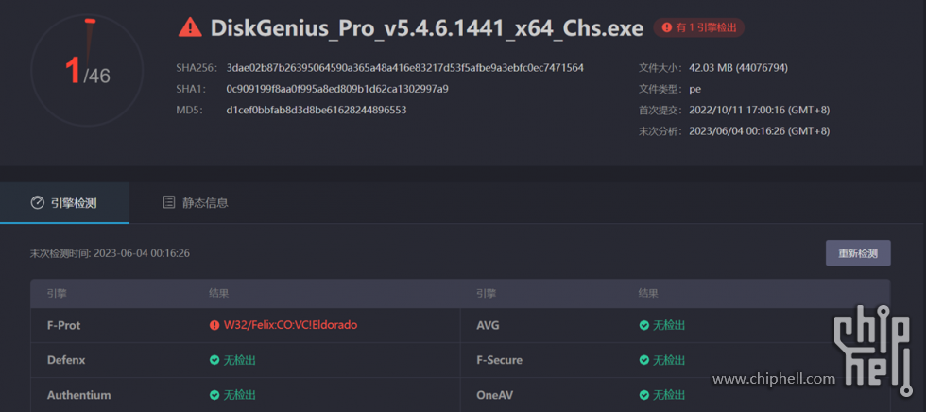
Task: Click green check icon in Defenx row
Action: click(x=214, y=360)
